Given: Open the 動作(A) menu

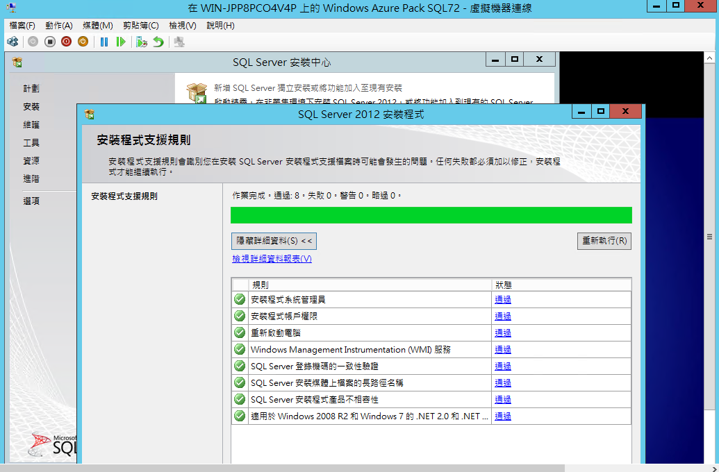Looking at the screenshot, I should click(59, 26).
